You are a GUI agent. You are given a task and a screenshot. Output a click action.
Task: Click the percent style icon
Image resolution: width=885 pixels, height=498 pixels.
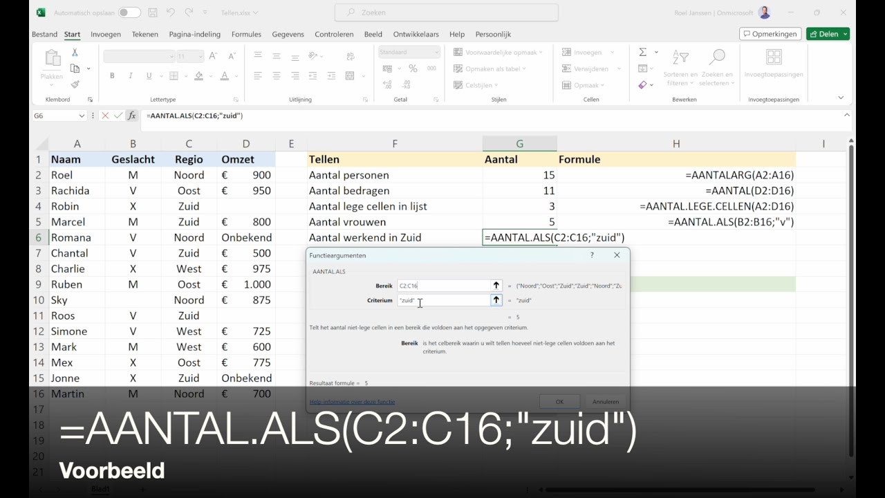pos(413,68)
